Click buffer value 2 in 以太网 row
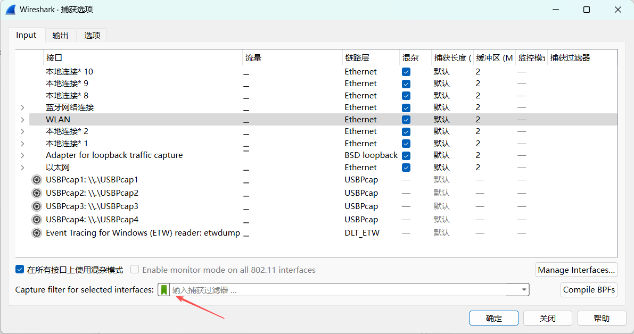This screenshot has height=334, width=634. [x=478, y=167]
